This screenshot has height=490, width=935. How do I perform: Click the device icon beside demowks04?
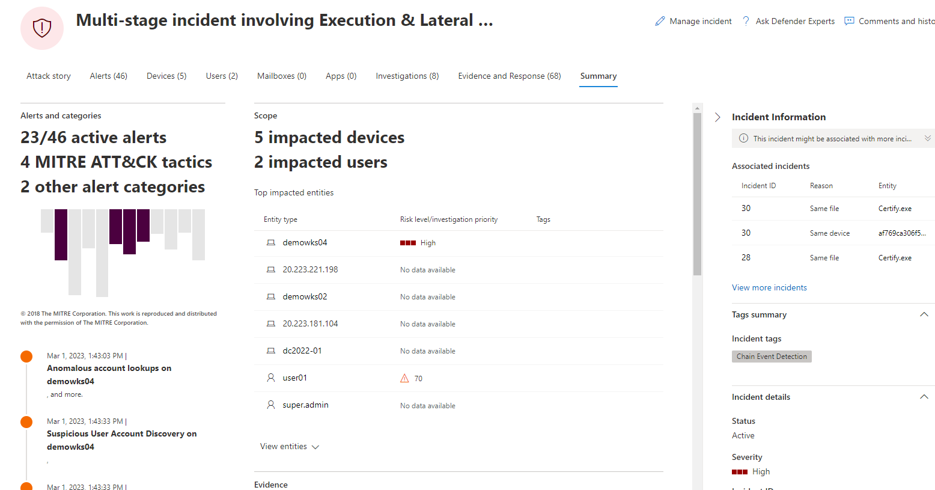click(271, 243)
